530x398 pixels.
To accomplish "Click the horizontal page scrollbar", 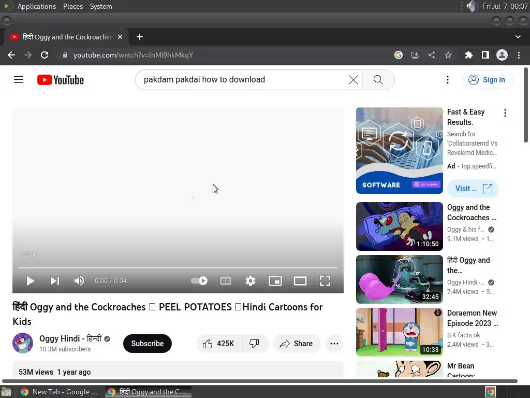I will click(x=260, y=381).
